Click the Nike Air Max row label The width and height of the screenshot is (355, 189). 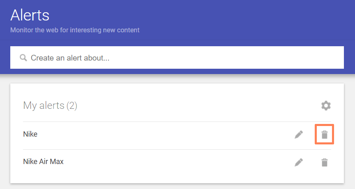[x=43, y=162]
